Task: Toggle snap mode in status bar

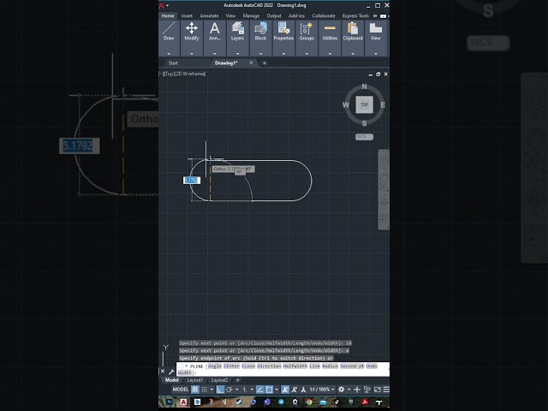Action: [x=204, y=390]
